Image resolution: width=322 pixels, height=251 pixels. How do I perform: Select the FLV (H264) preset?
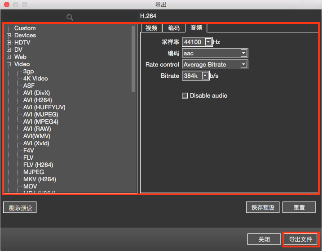point(38,165)
